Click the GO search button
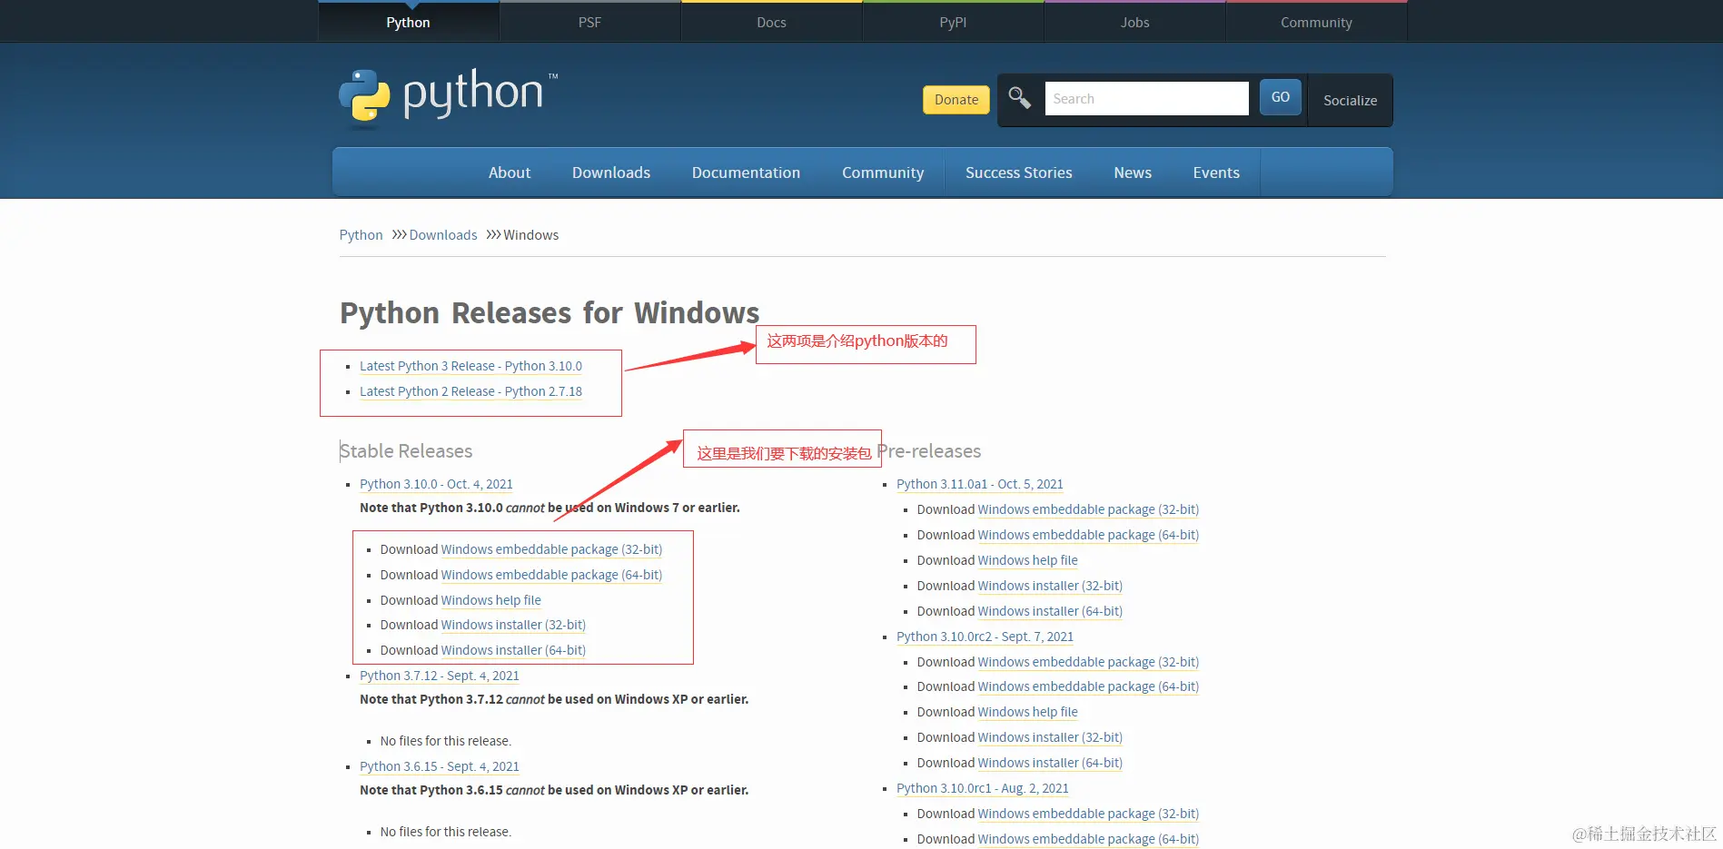 coord(1281,97)
